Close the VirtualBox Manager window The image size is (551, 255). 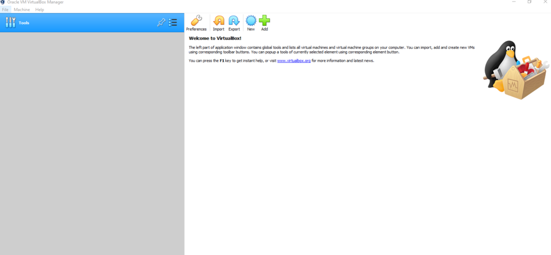pos(546,2)
